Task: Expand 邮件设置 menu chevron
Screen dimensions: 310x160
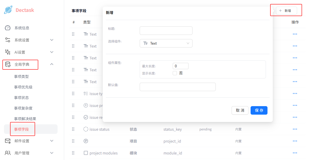Action: click(51, 141)
